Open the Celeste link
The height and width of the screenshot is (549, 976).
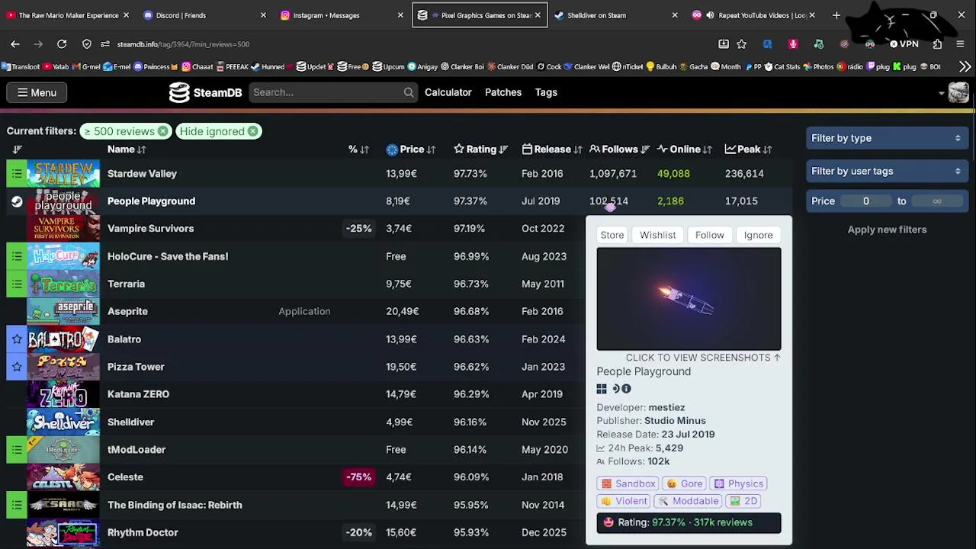pos(125,477)
